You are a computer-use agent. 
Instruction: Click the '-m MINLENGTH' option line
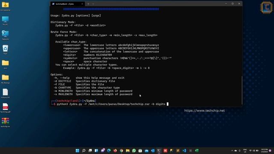[93, 91]
